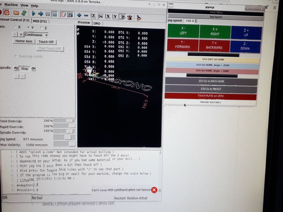This screenshot has width=283, height=212.
Task: Select X axis radio button
Action: click(x=15, y=27)
